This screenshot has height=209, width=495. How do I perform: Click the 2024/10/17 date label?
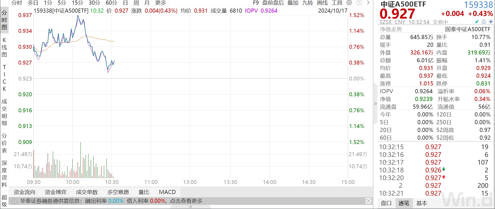coord(333,11)
